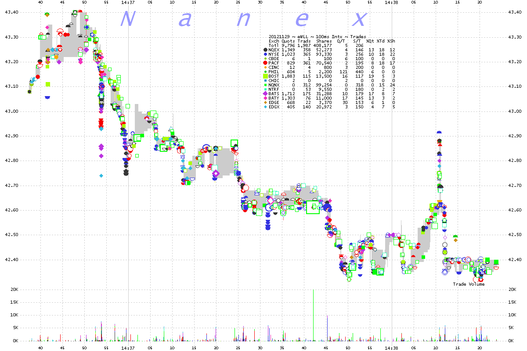Viewport: 527px width, 351px height.
Task: Click the 'Trade Volume' label
Action: [x=469, y=284]
